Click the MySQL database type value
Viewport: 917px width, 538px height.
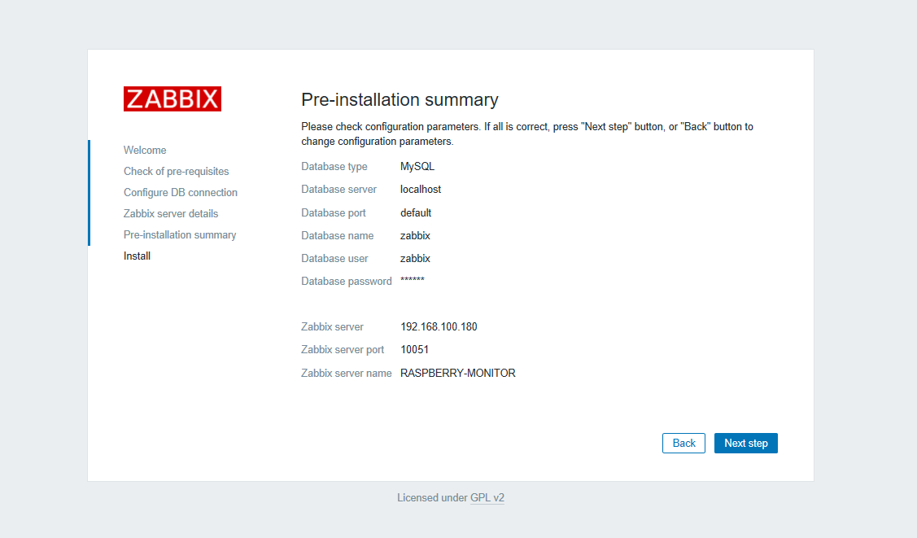point(417,166)
